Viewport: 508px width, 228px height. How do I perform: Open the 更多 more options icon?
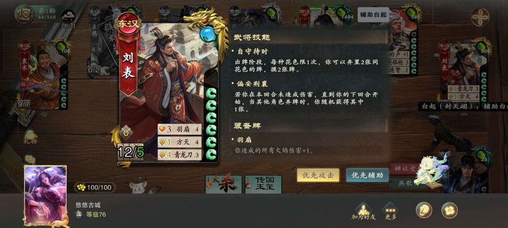click(x=390, y=211)
